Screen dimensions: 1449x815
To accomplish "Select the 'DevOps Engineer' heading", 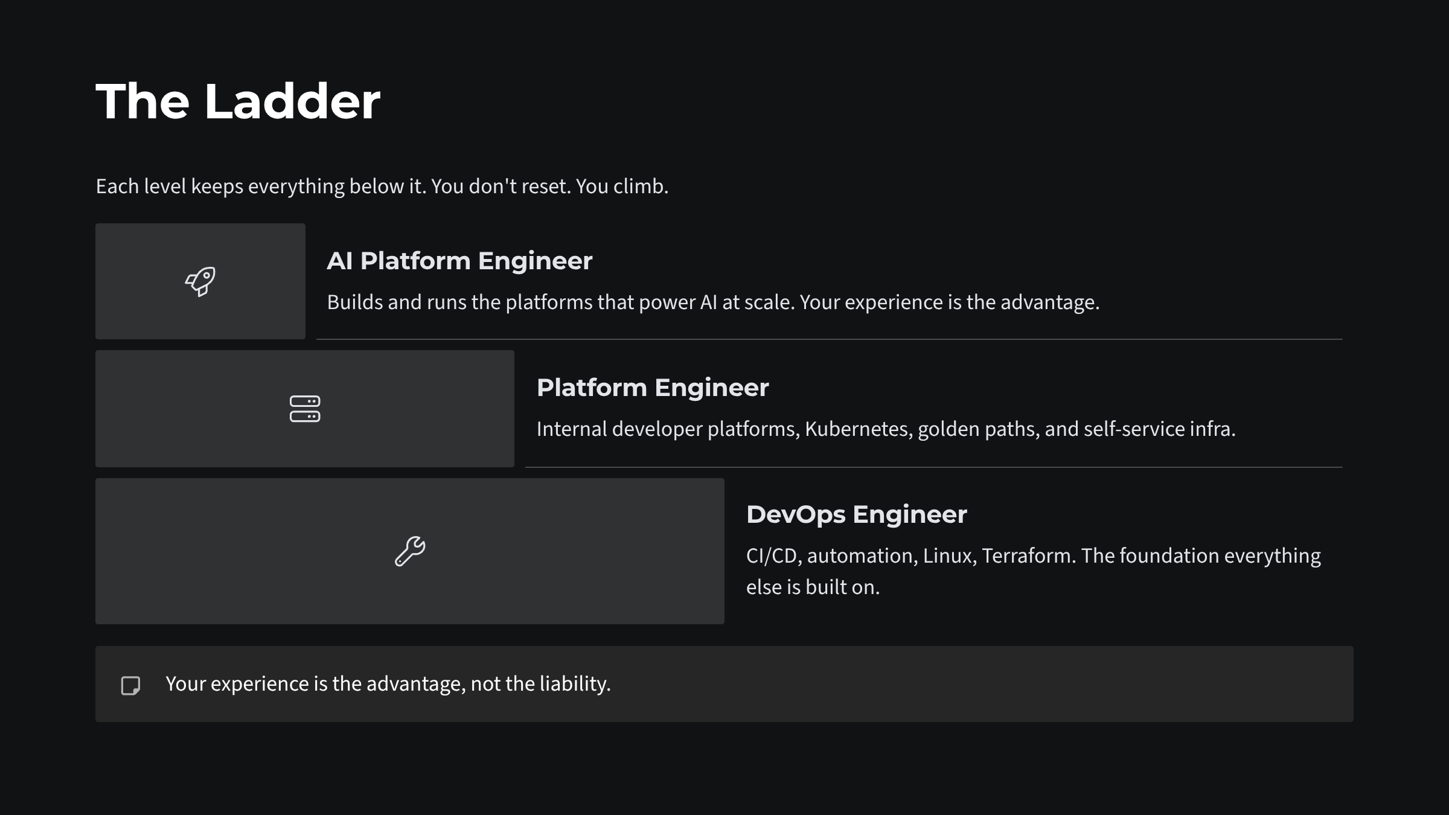I will click(x=856, y=514).
